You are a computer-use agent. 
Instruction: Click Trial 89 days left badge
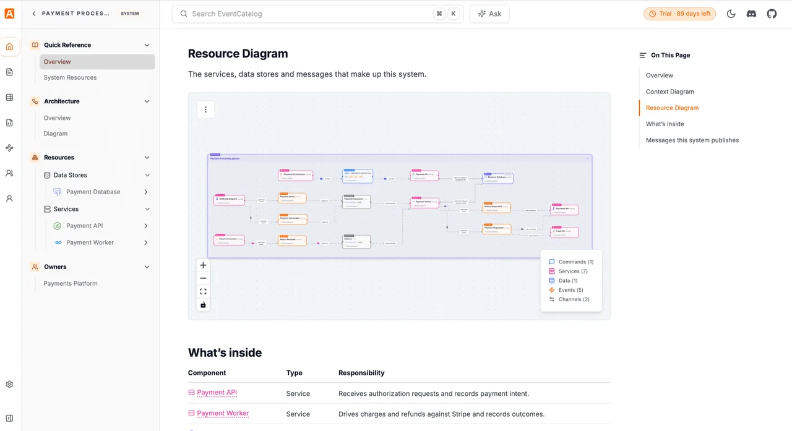click(x=679, y=14)
